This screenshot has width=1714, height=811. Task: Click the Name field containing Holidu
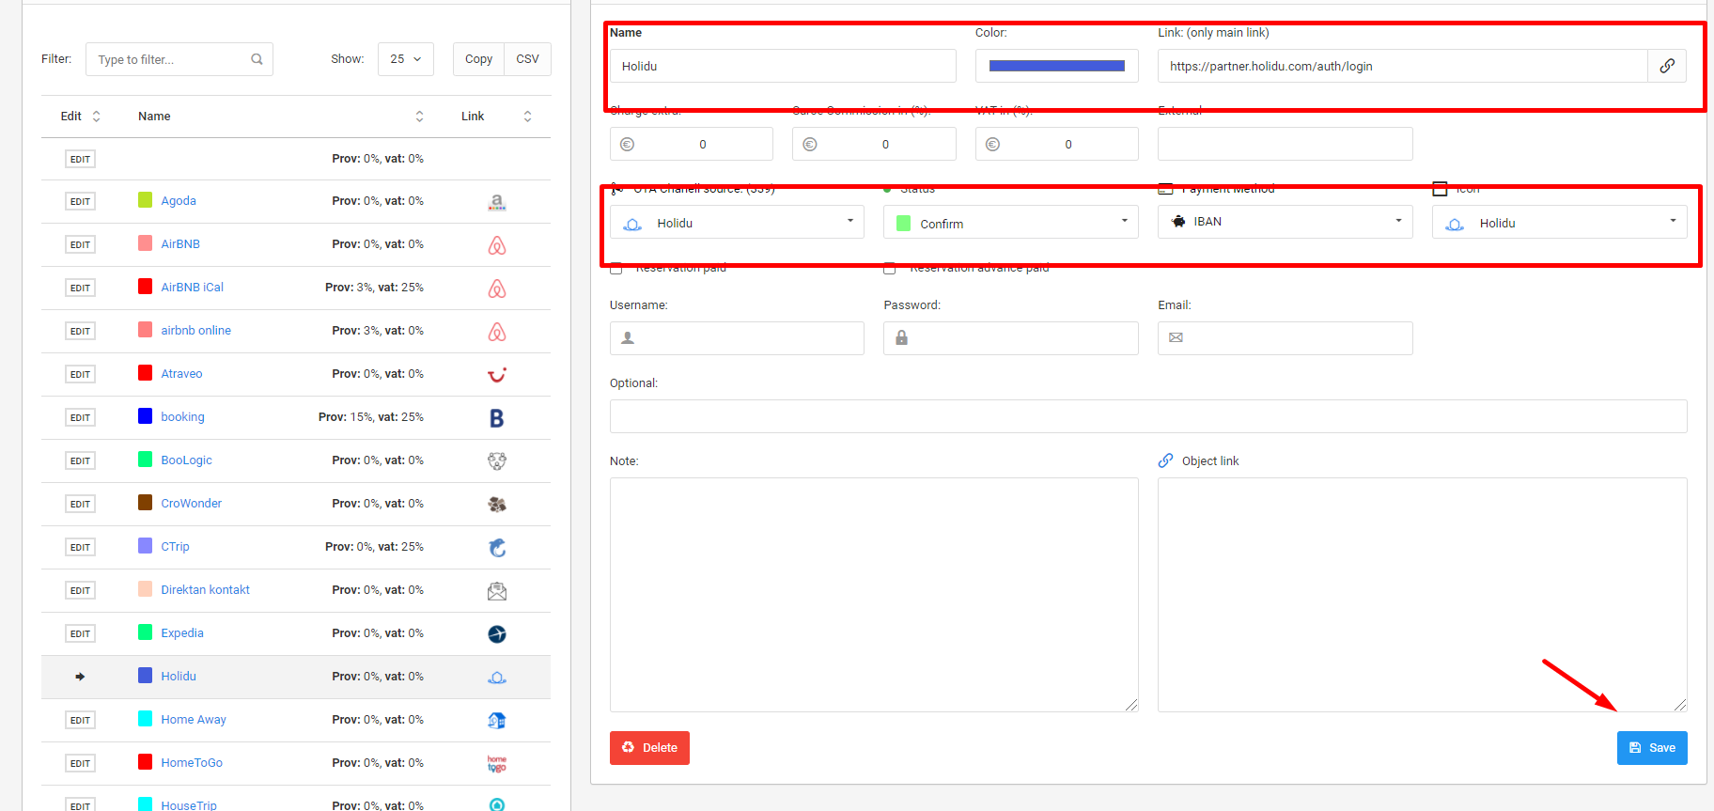tap(783, 66)
